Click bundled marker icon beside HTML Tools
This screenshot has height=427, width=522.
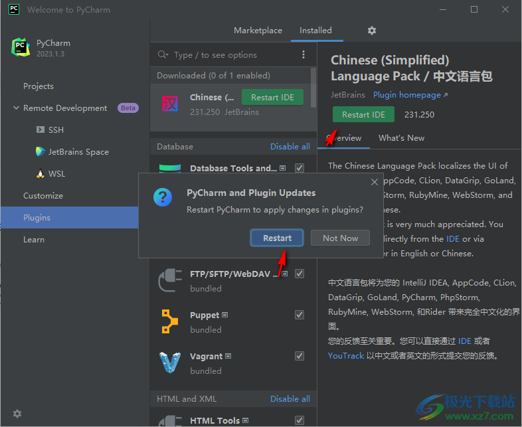[245, 420]
